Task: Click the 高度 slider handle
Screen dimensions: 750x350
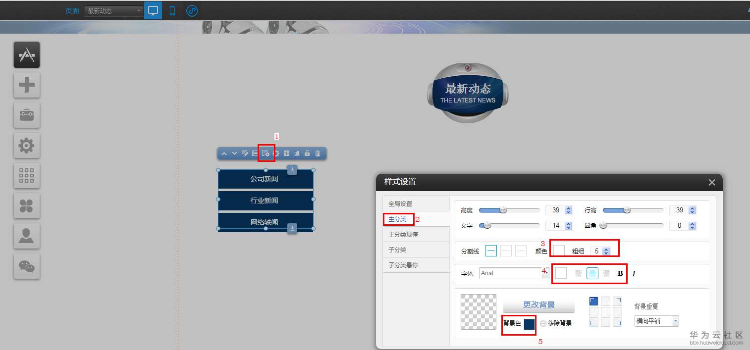Action: [503, 210]
